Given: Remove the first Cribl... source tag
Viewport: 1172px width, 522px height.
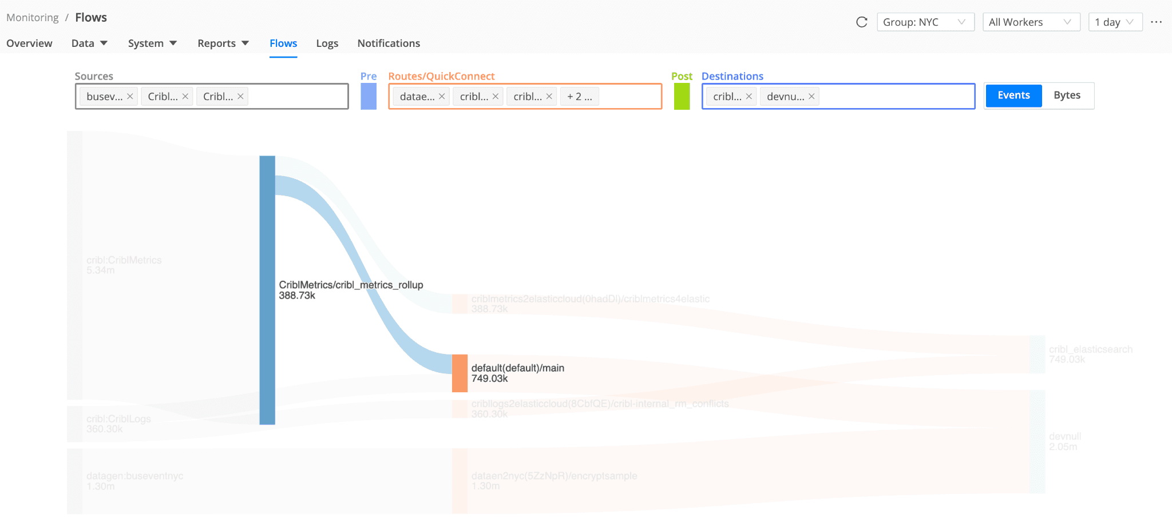Looking at the screenshot, I should tap(185, 97).
